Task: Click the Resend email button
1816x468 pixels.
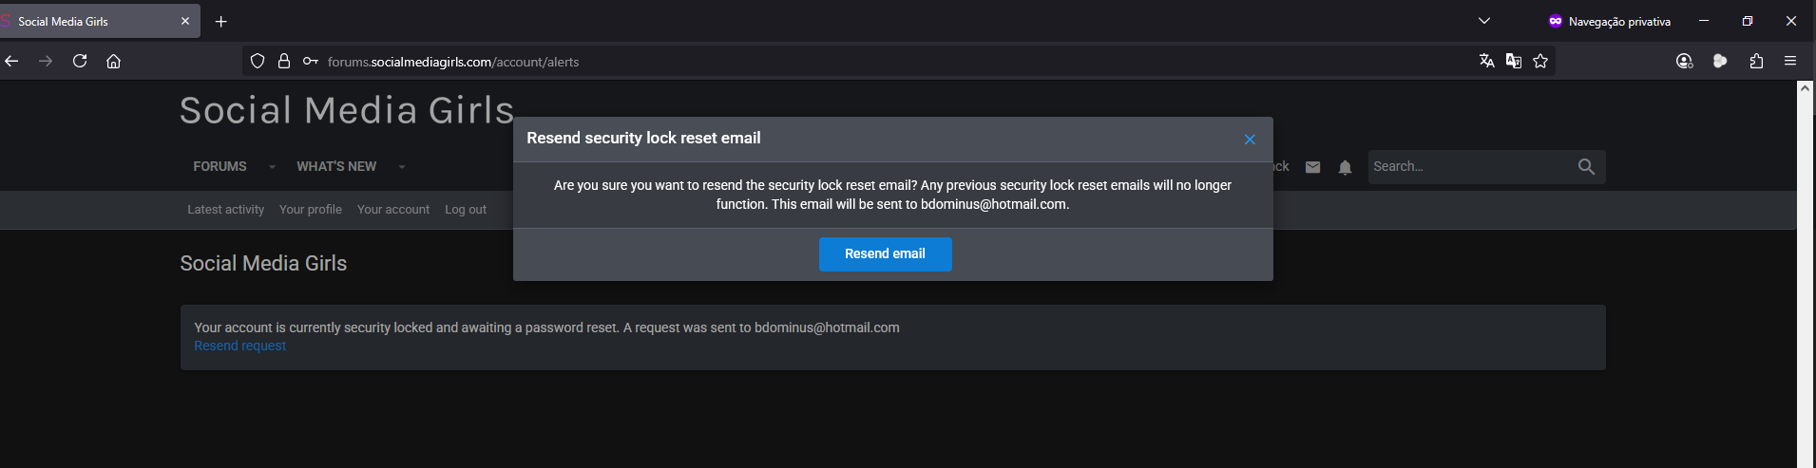Action: (x=885, y=253)
